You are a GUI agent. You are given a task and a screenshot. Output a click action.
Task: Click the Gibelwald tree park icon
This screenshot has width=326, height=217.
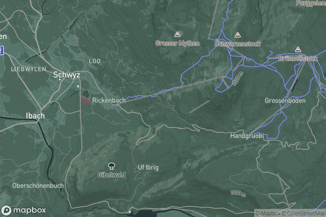pyautogui.click(x=111, y=166)
